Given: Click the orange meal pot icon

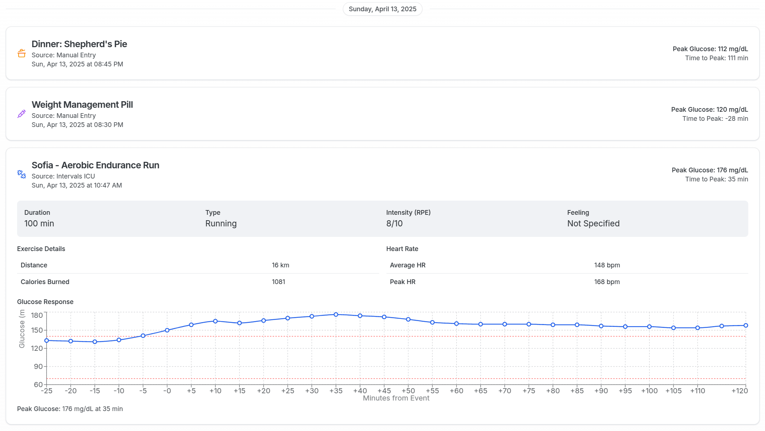Looking at the screenshot, I should (x=21, y=53).
